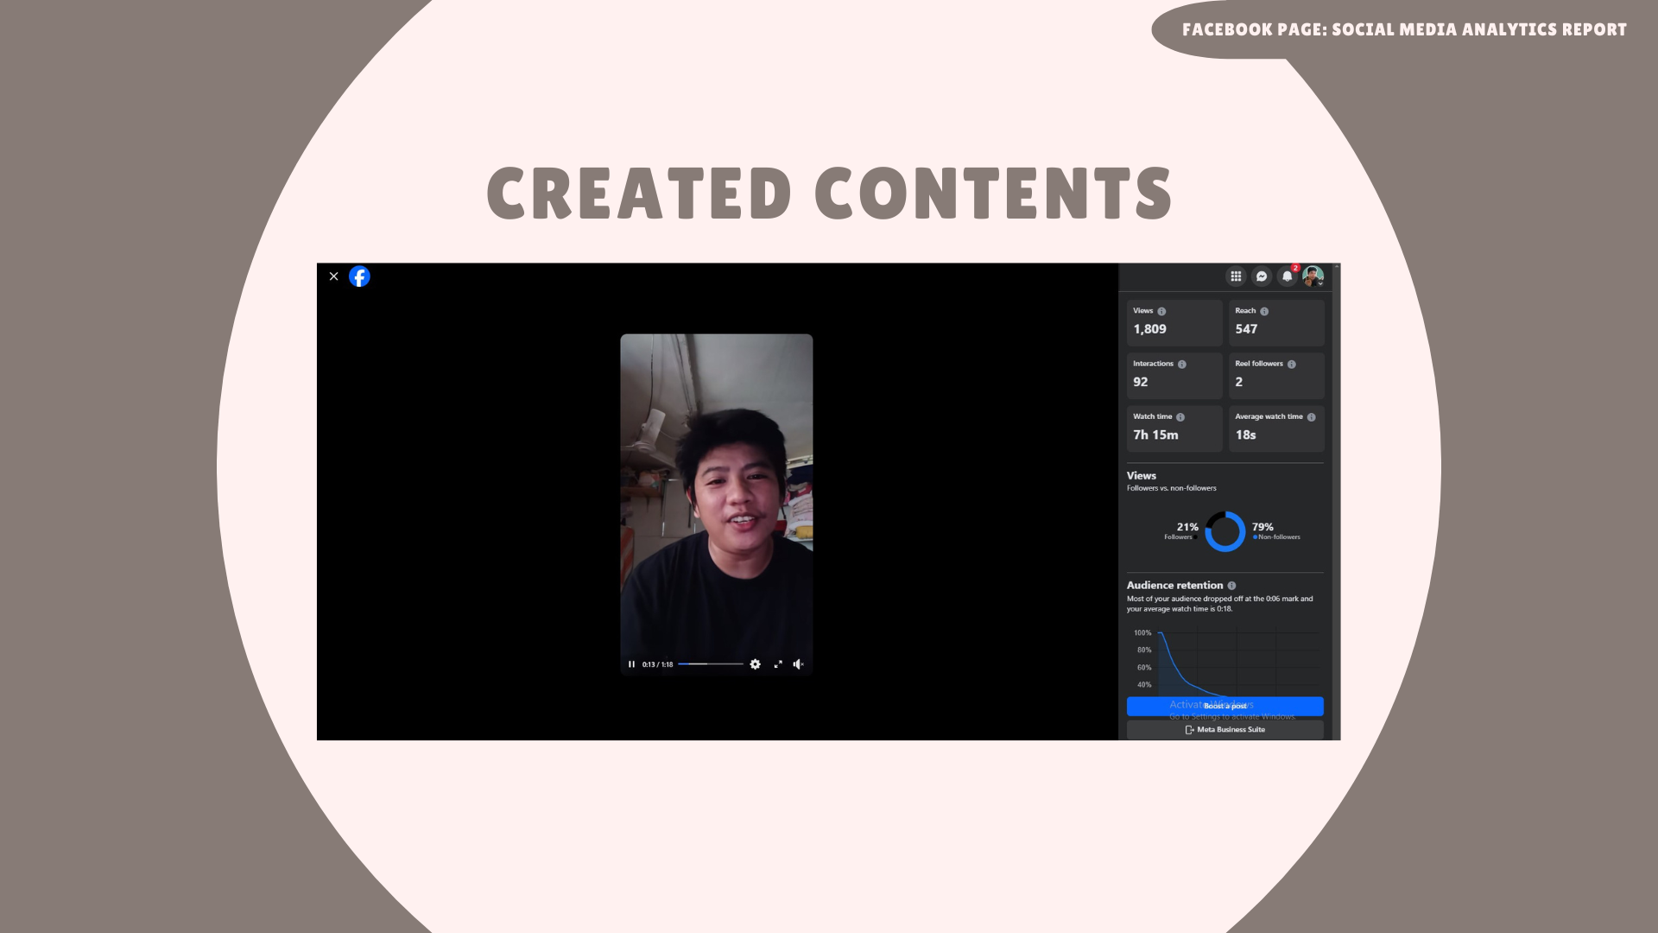Show info for Interactions metric
Viewport: 1658px width, 933px height.
[1182, 365]
